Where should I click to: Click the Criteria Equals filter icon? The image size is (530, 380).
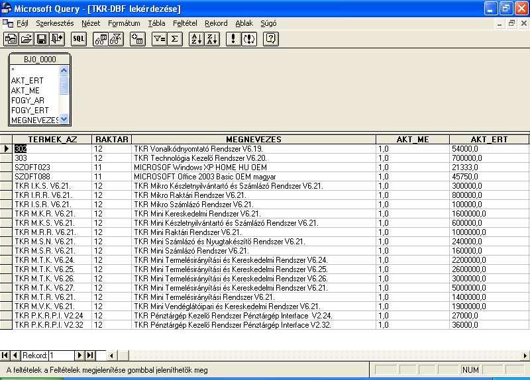159,39
